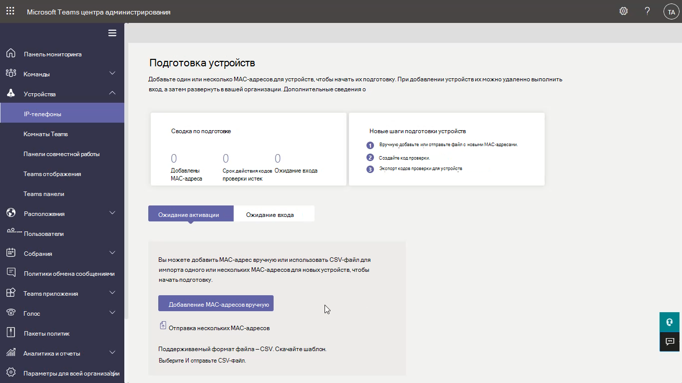Select IP-телефоны in the sidebar
The height and width of the screenshot is (383, 682).
click(62, 114)
